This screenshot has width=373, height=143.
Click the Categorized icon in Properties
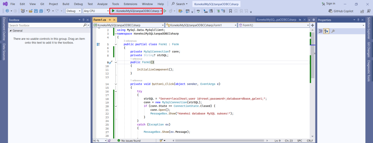click(x=321, y=31)
